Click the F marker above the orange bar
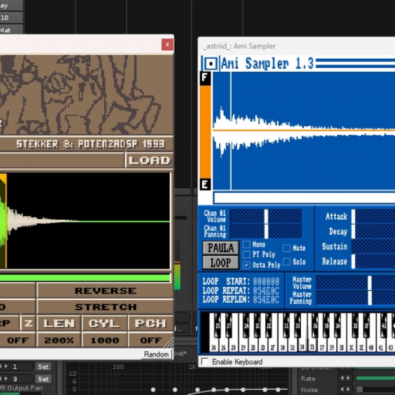Viewport: 395px width, 395px height. 205,78
